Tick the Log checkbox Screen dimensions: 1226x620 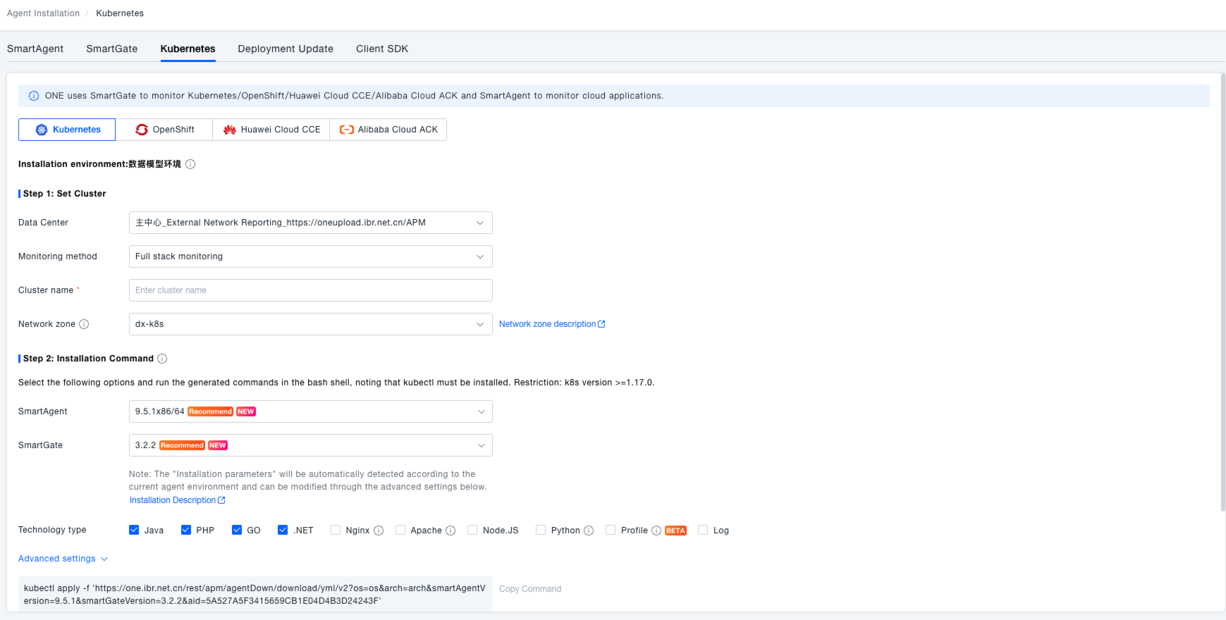pos(703,530)
